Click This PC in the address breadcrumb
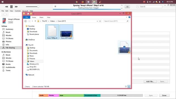Screen dimensions: 176x99 coord(45,21)
